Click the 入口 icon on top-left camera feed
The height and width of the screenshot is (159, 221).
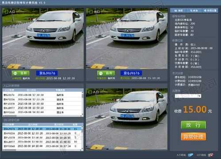pyautogui.click(x=6, y=11)
